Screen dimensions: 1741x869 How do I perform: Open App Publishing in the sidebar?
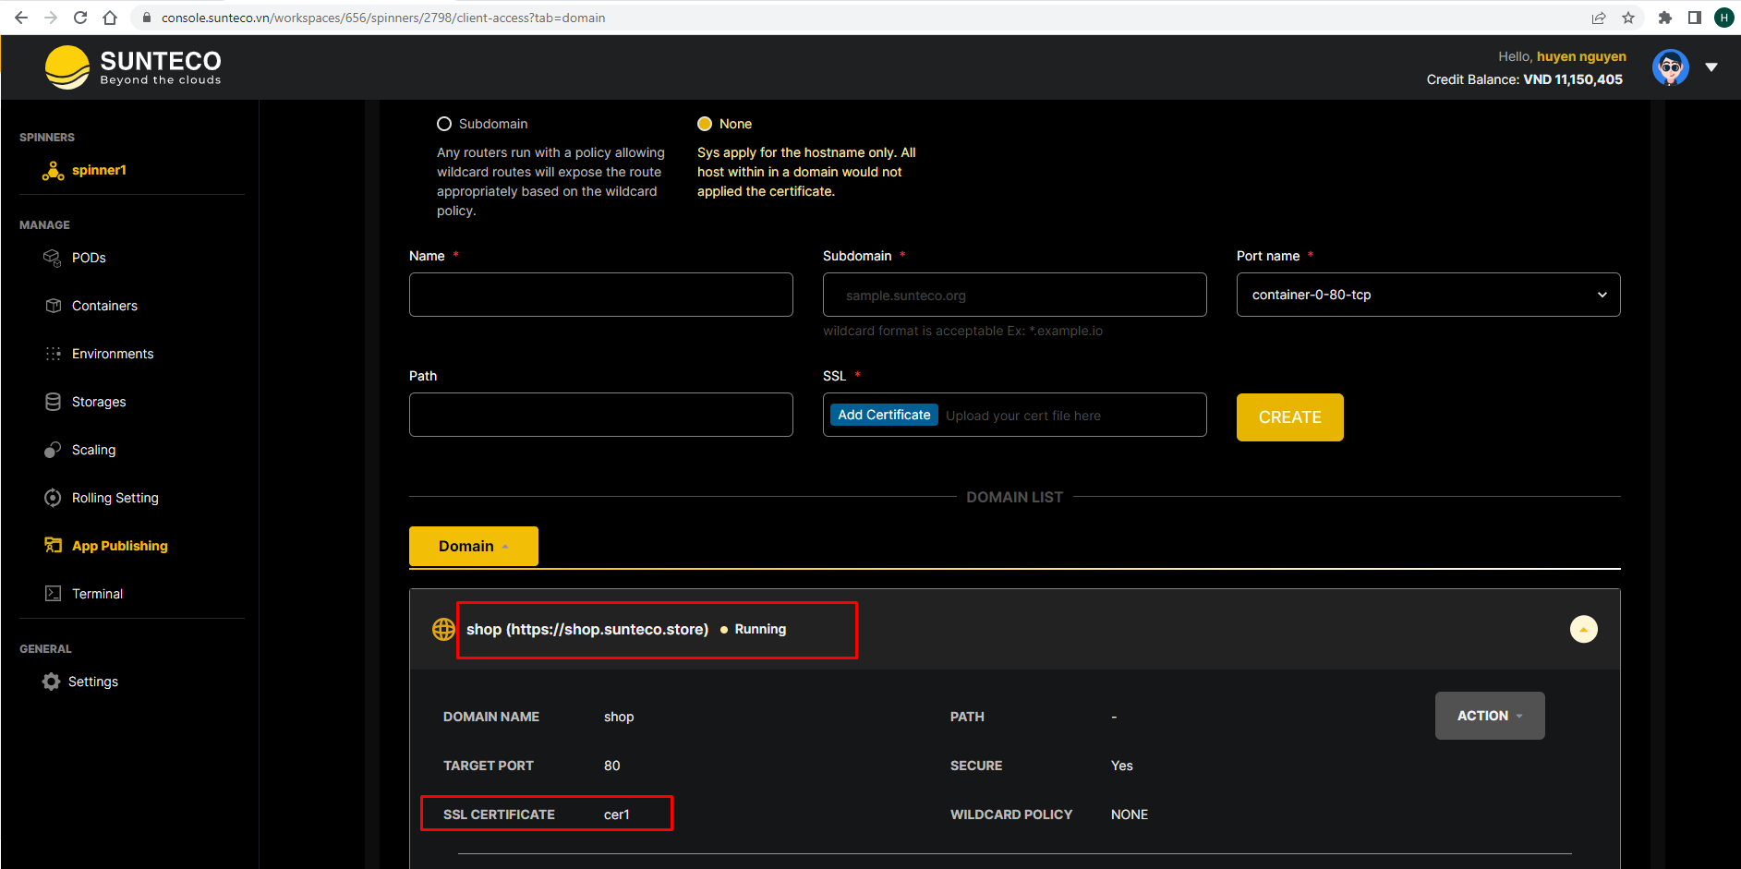119,546
